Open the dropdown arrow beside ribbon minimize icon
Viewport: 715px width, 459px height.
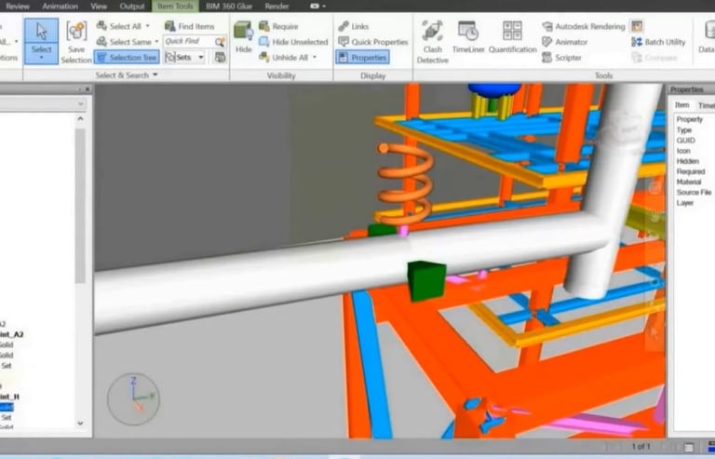pyautogui.click(x=324, y=7)
